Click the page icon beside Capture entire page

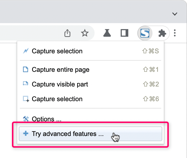(x=26, y=70)
